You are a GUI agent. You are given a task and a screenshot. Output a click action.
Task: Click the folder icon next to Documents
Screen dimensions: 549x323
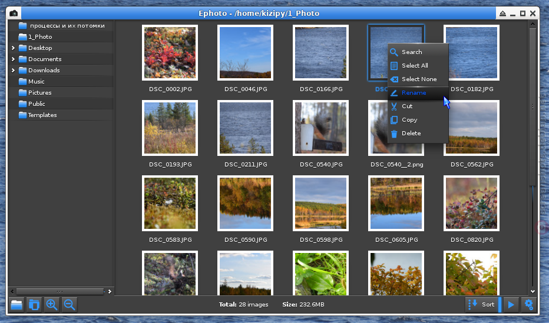pyautogui.click(x=23, y=59)
